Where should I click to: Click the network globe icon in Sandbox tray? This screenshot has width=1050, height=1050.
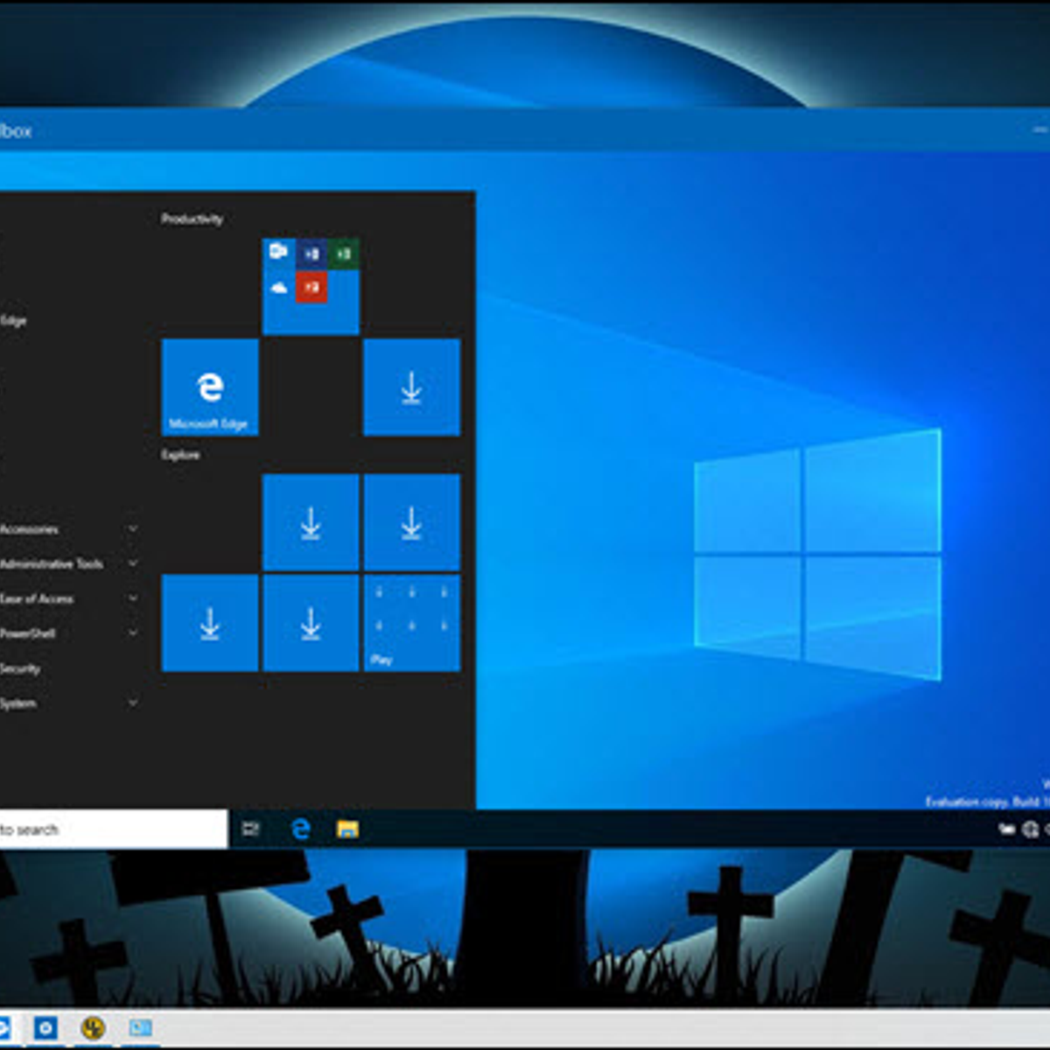point(1030,829)
